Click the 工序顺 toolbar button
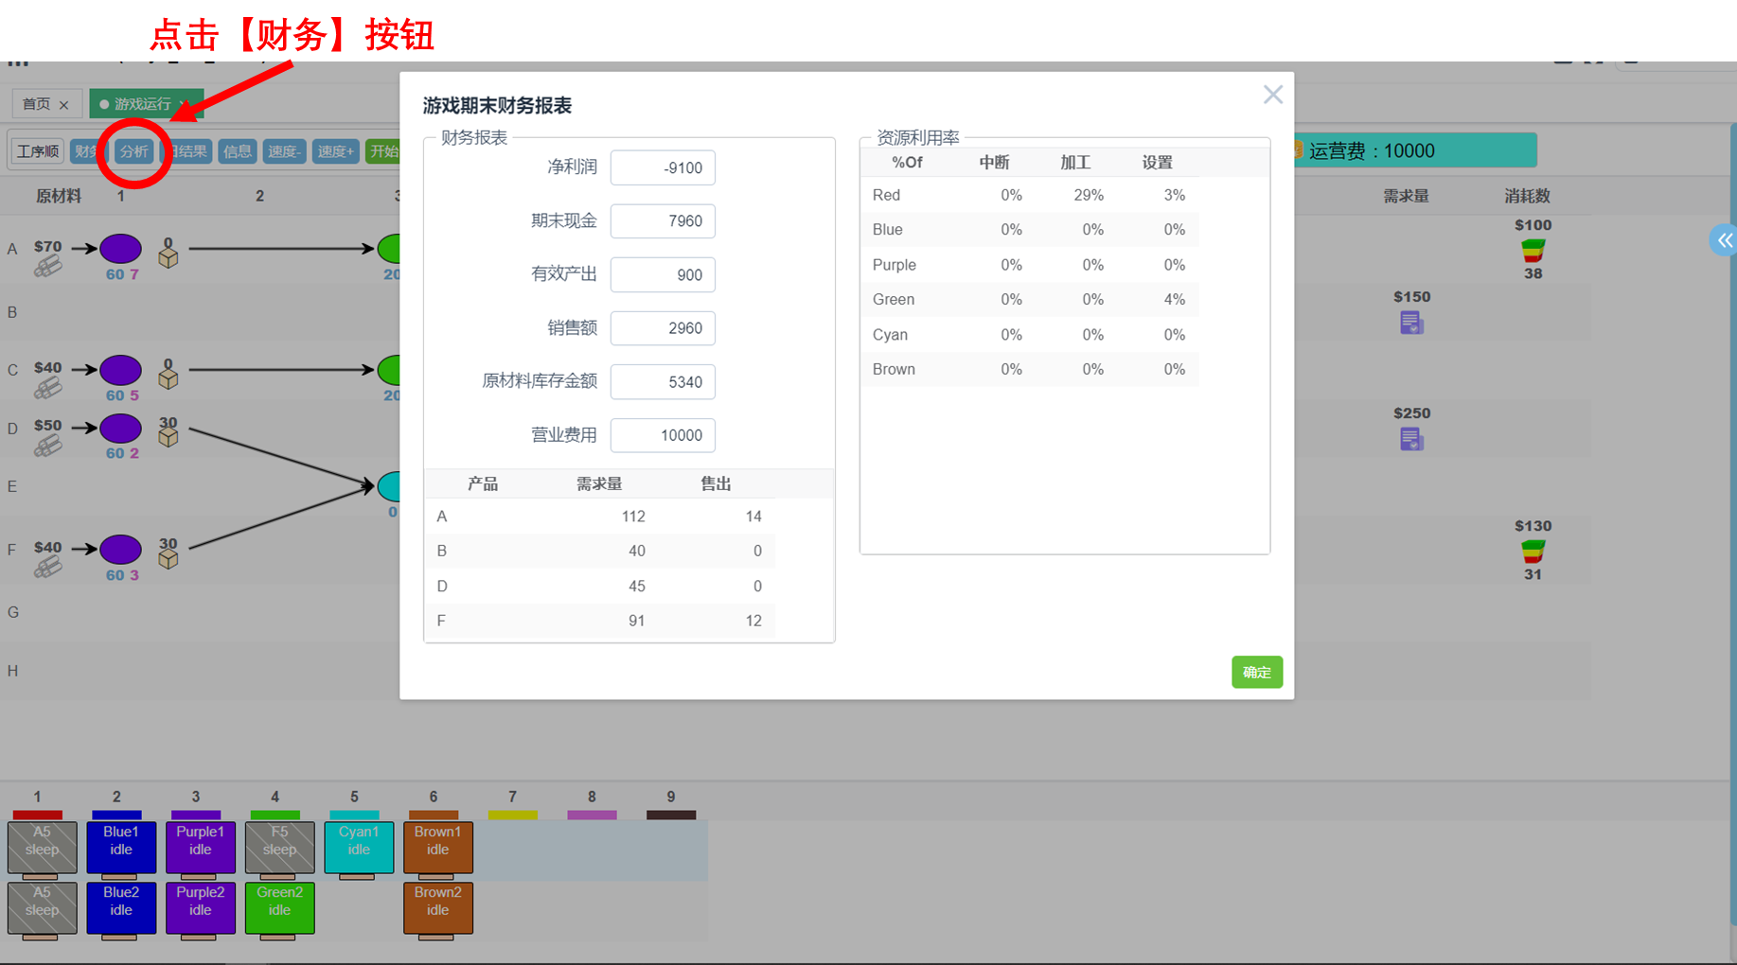 click(38, 151)
